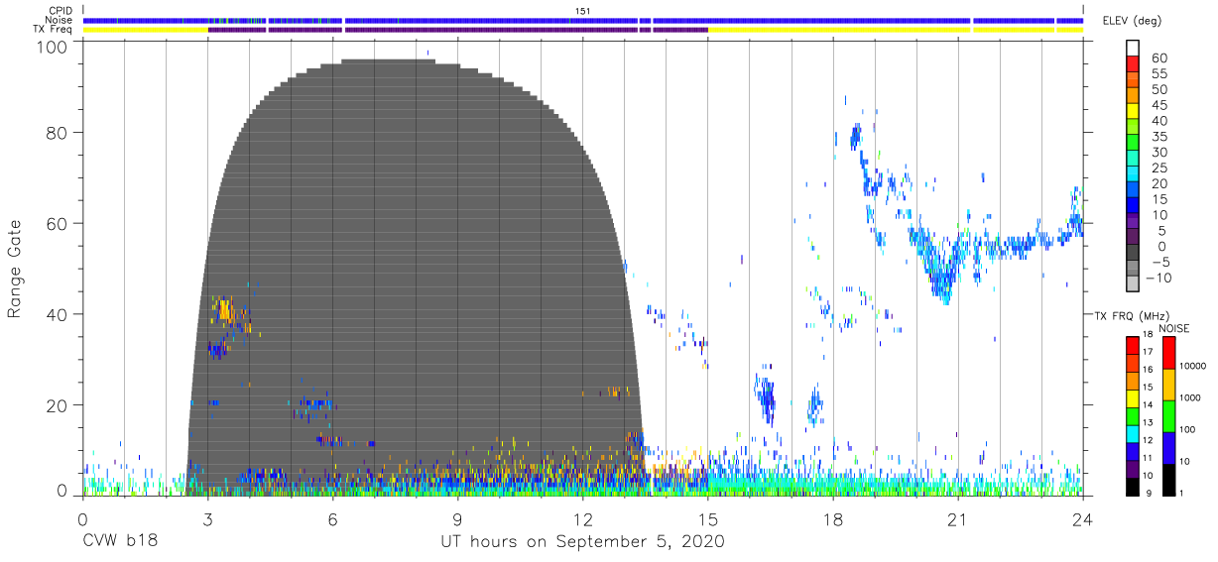This screenshot has height=562, width=1218.
Task: Click the 14 label on the TX FRQ legend
Action: (1146, 405)
